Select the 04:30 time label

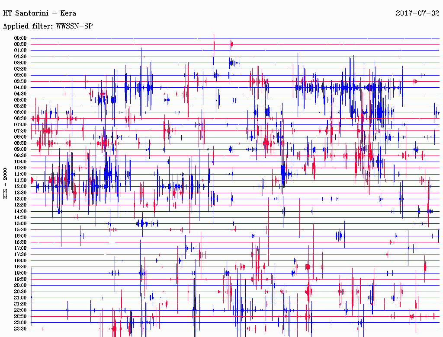coord(20,94)
